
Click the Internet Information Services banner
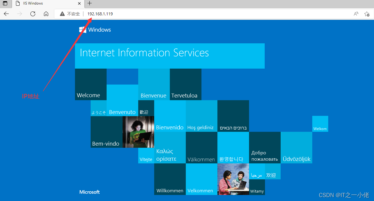(170, 56)
